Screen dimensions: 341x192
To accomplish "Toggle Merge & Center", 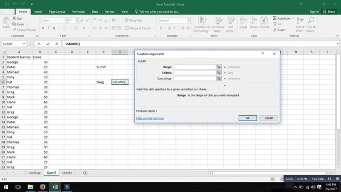I will pyautogui.click(x=138, y=28).
